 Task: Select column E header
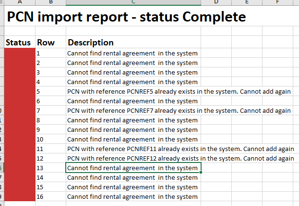click(247, 2)
